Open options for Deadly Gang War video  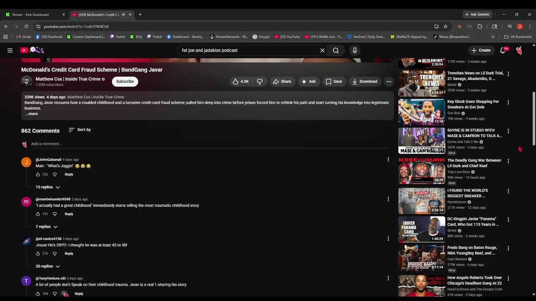pyautogui.click(x=508, y=161)
